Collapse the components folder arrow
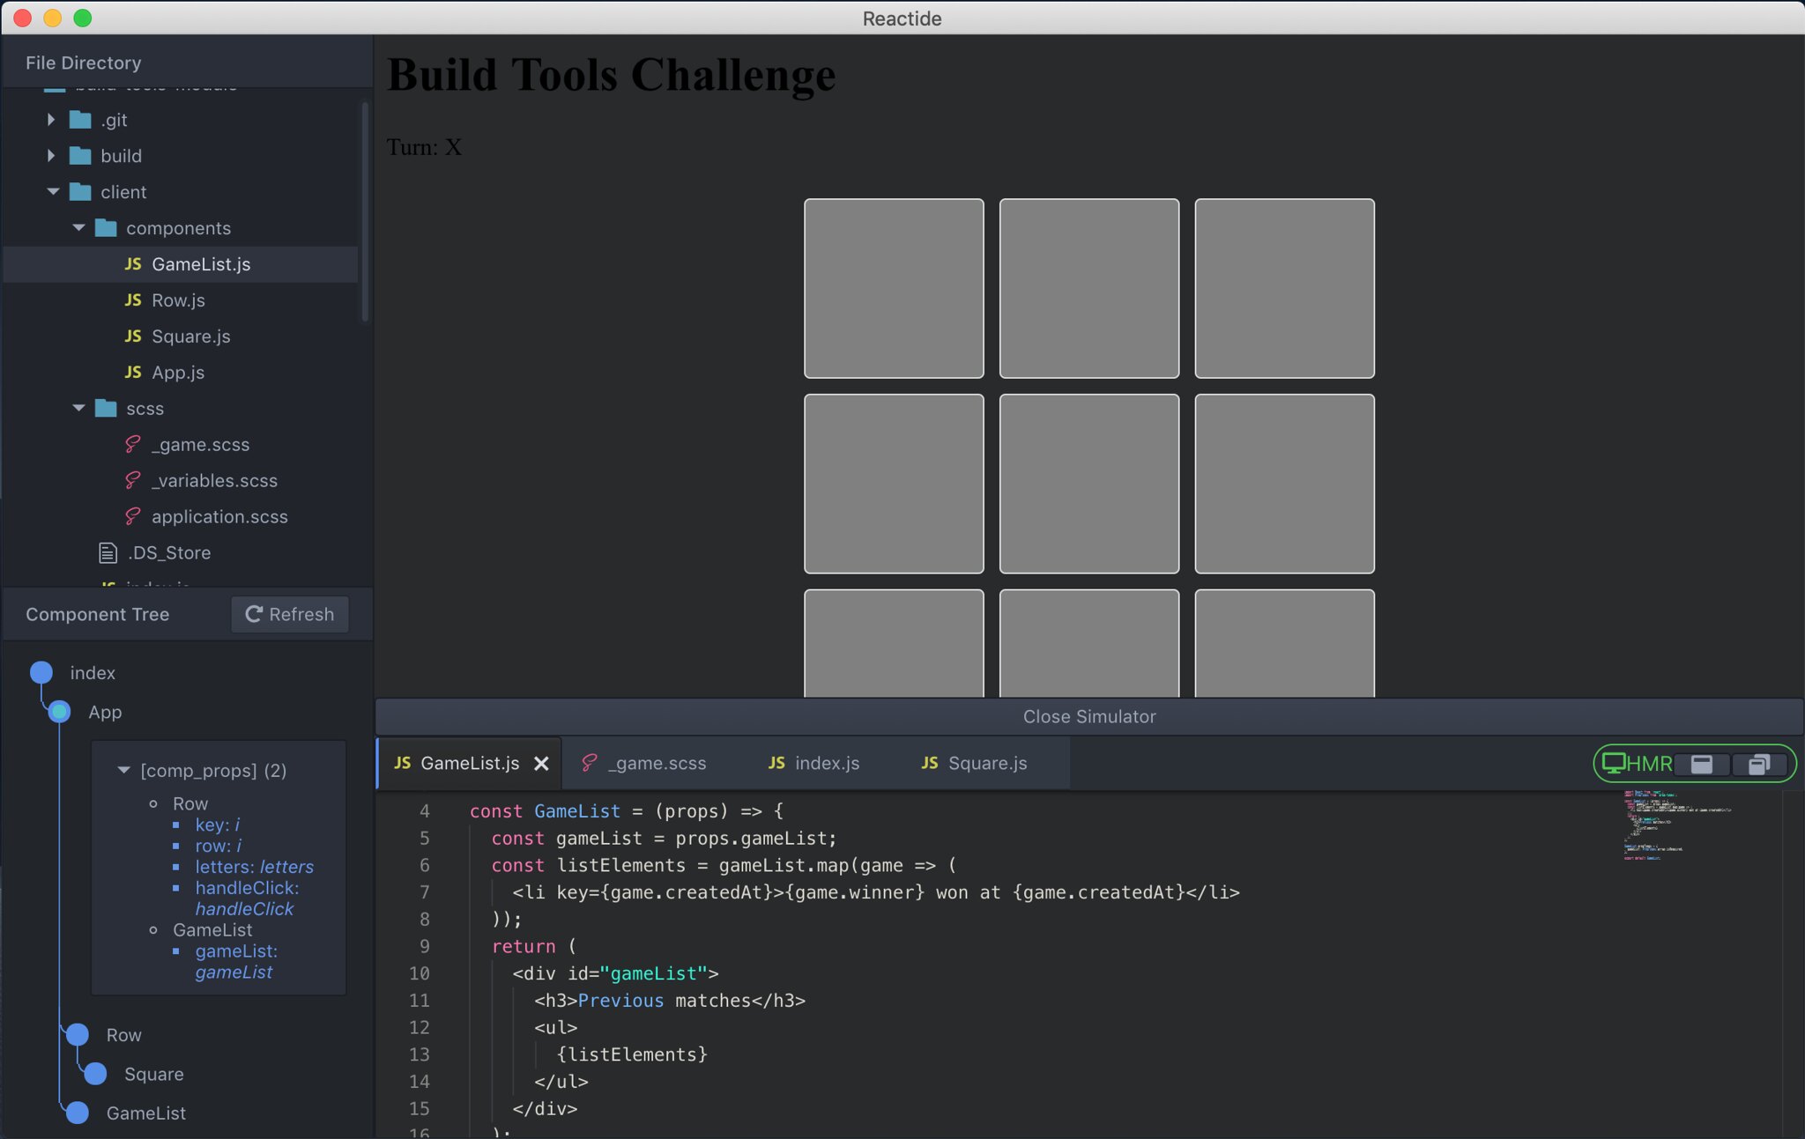 pos(78,227)
